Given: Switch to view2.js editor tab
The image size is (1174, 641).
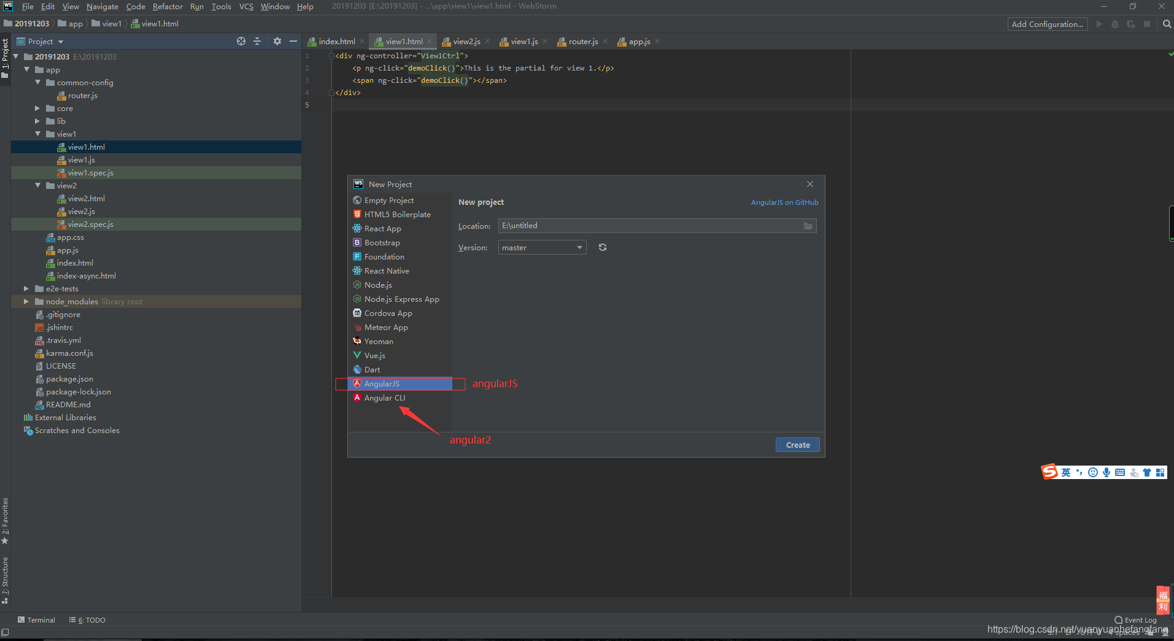Looking at the screenshot, I should coord(466,41).
